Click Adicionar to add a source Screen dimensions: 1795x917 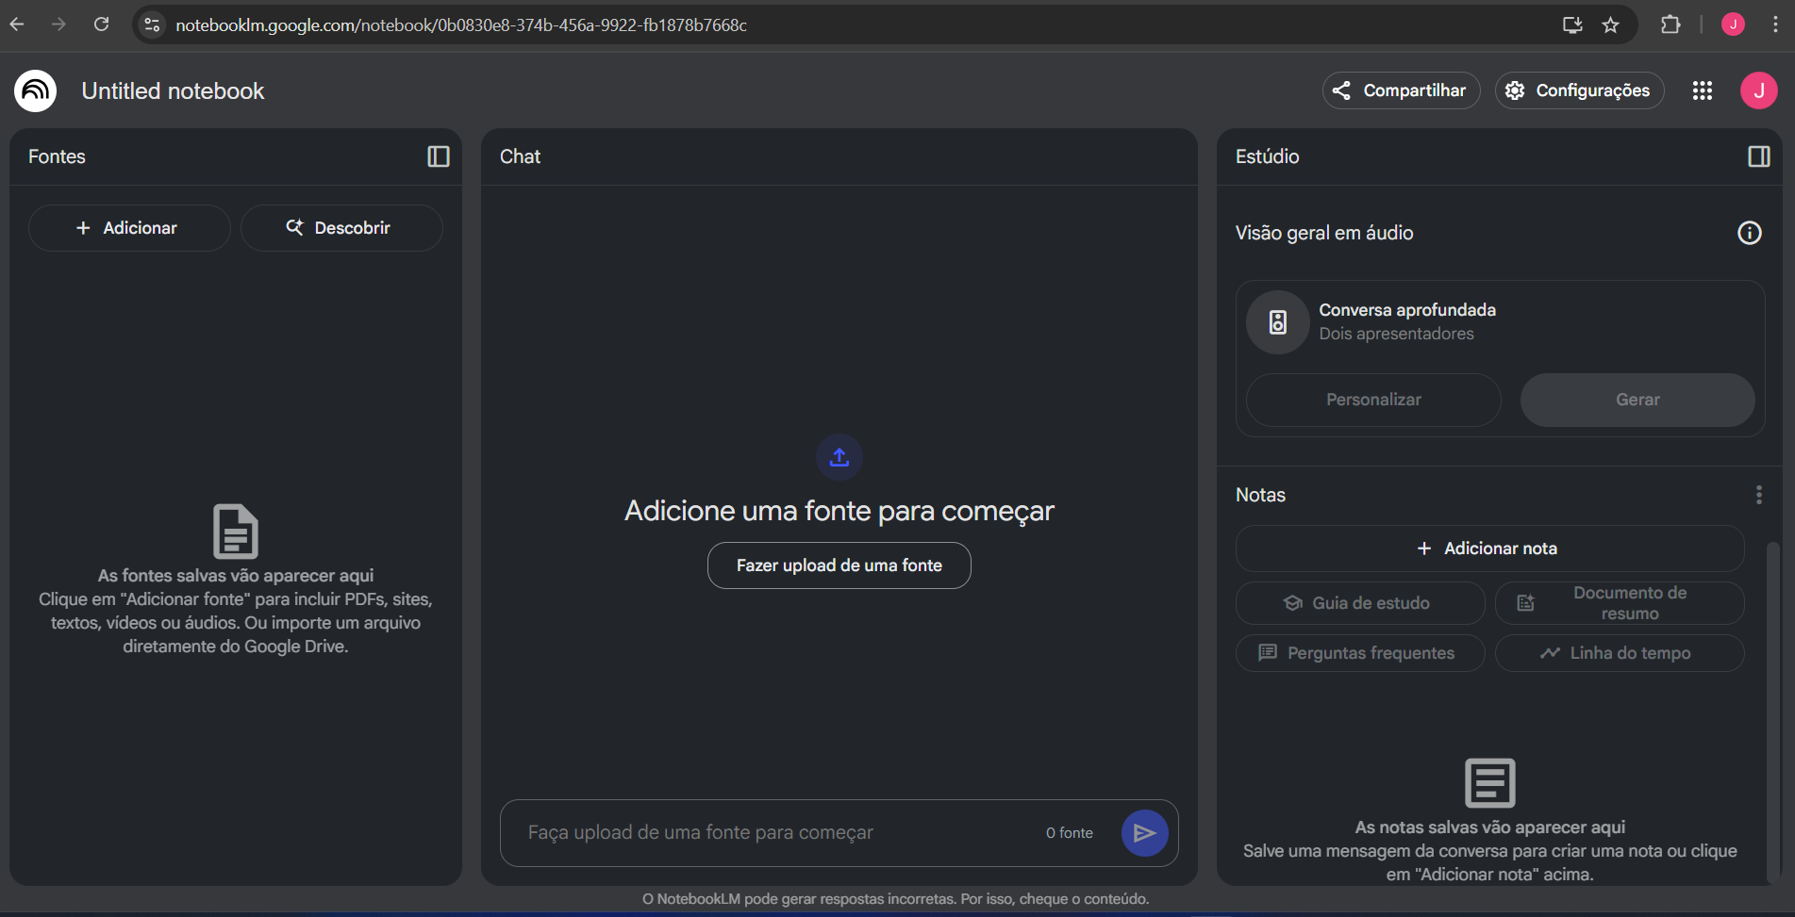click(x=128, y=228)
